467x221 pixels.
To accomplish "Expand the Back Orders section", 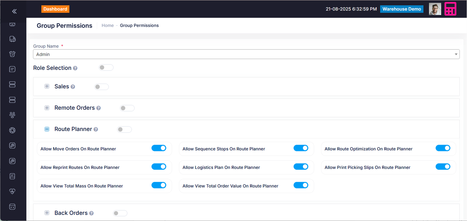I will (47, 213).
